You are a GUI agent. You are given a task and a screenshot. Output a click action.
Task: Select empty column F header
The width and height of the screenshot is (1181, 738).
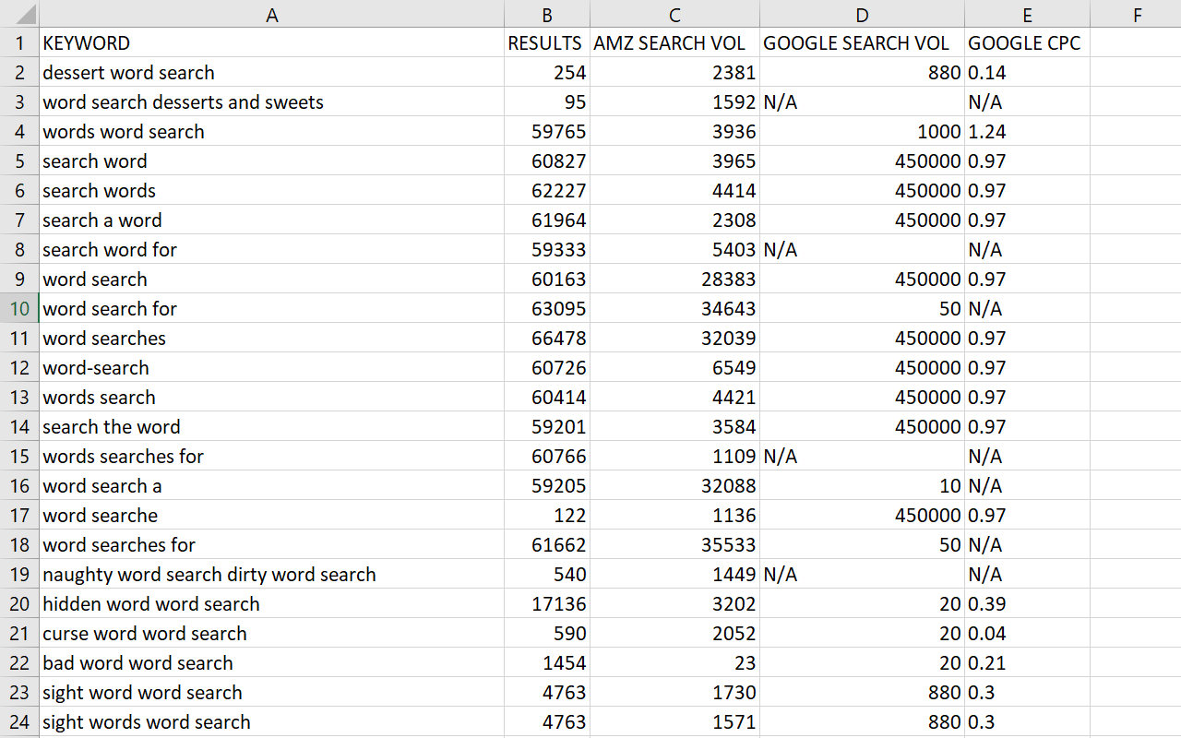pos(1136,14)
